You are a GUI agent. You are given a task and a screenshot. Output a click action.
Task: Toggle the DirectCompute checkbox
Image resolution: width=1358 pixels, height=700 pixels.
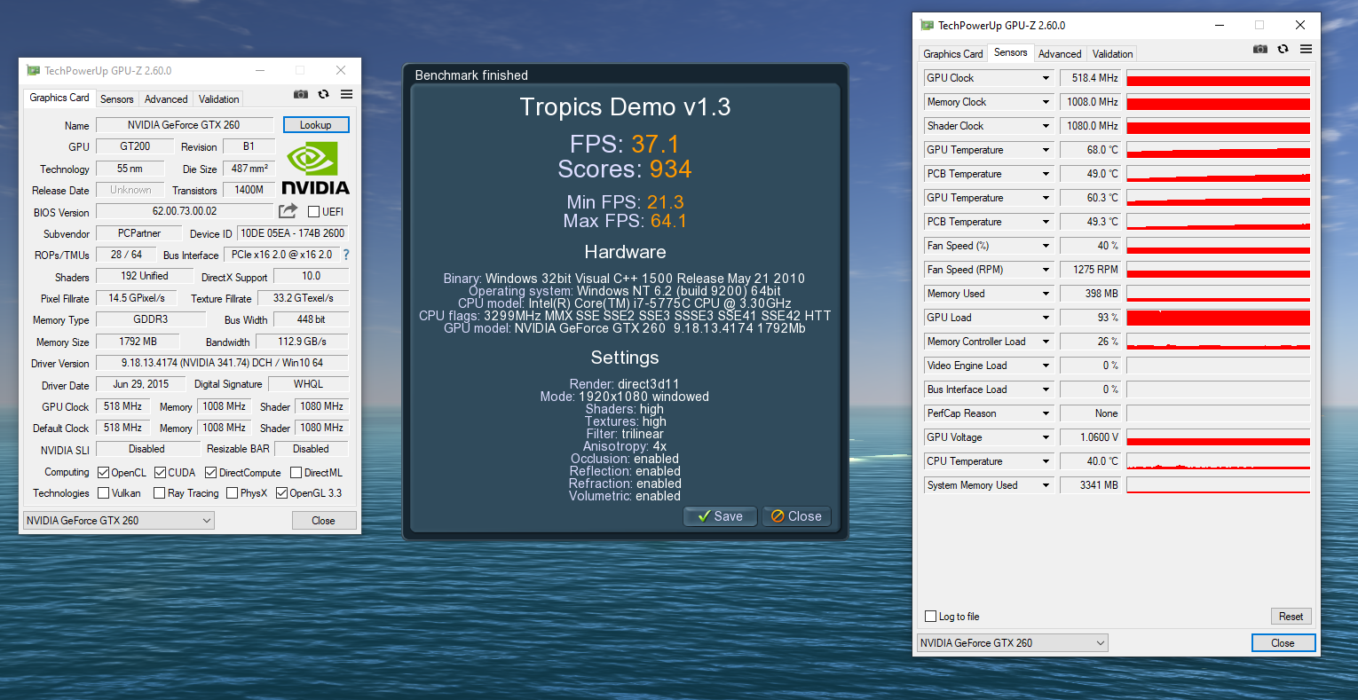click(x=211, y=473)
